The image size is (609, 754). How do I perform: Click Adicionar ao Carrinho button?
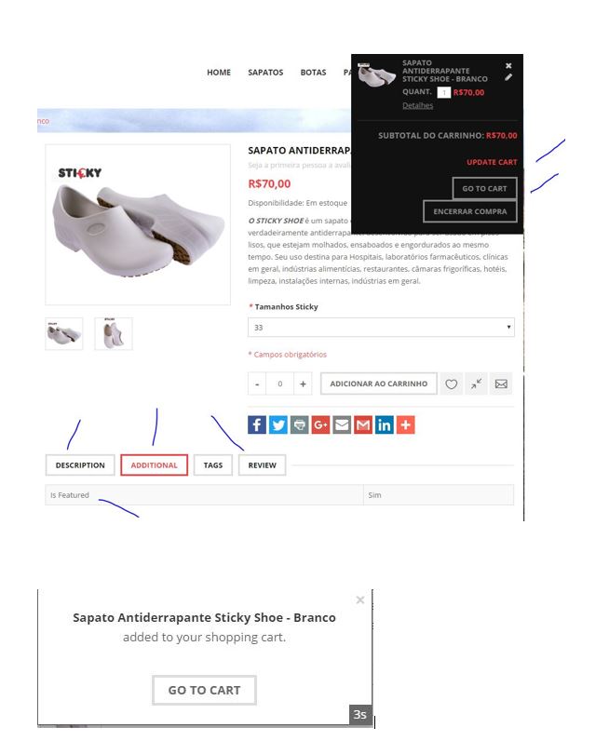point(379,384)
